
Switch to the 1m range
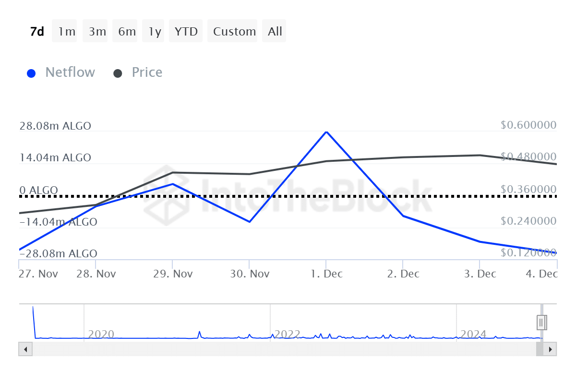click(67, 32)
